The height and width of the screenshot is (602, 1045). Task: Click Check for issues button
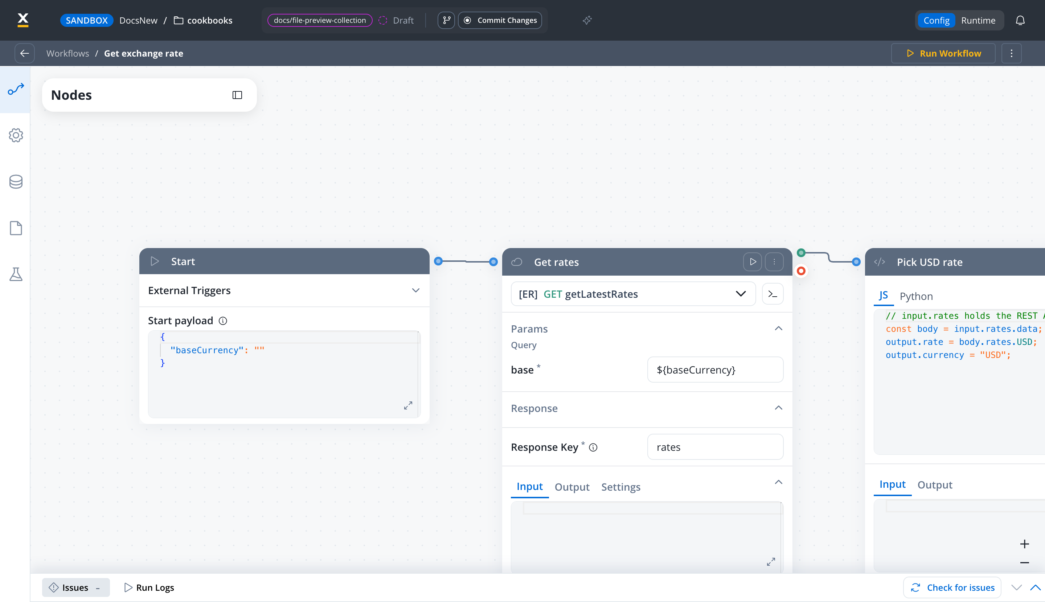952,587
